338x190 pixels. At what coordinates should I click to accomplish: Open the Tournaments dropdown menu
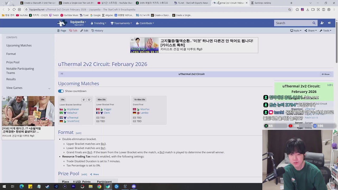(x=121, y=23)
